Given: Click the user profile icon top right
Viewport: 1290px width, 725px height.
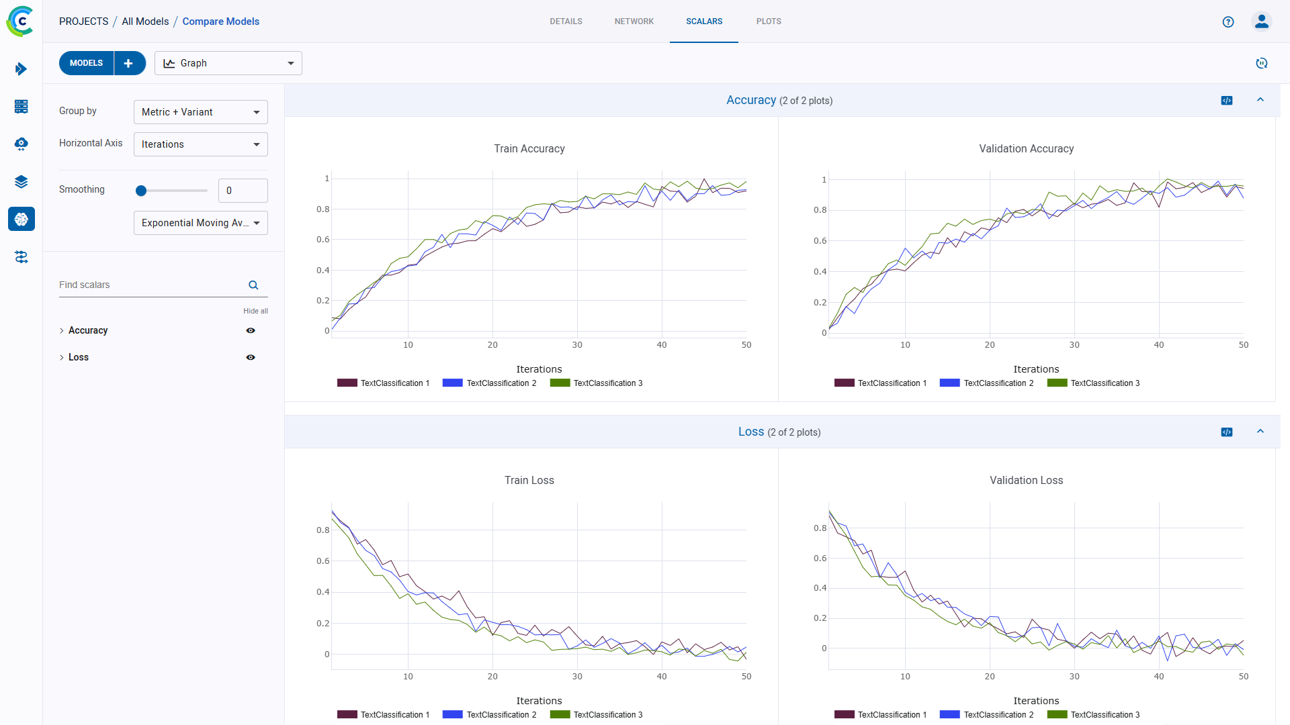Looking at the screenshot, I should pos(1262,21).
